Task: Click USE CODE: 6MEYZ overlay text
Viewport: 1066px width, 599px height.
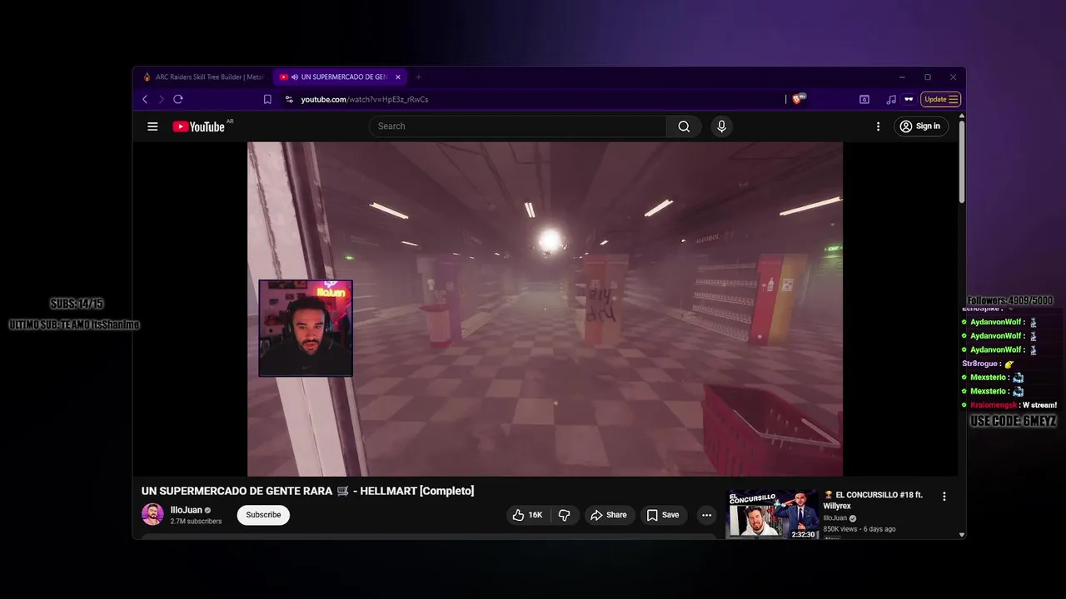Action: point(1013,421)
